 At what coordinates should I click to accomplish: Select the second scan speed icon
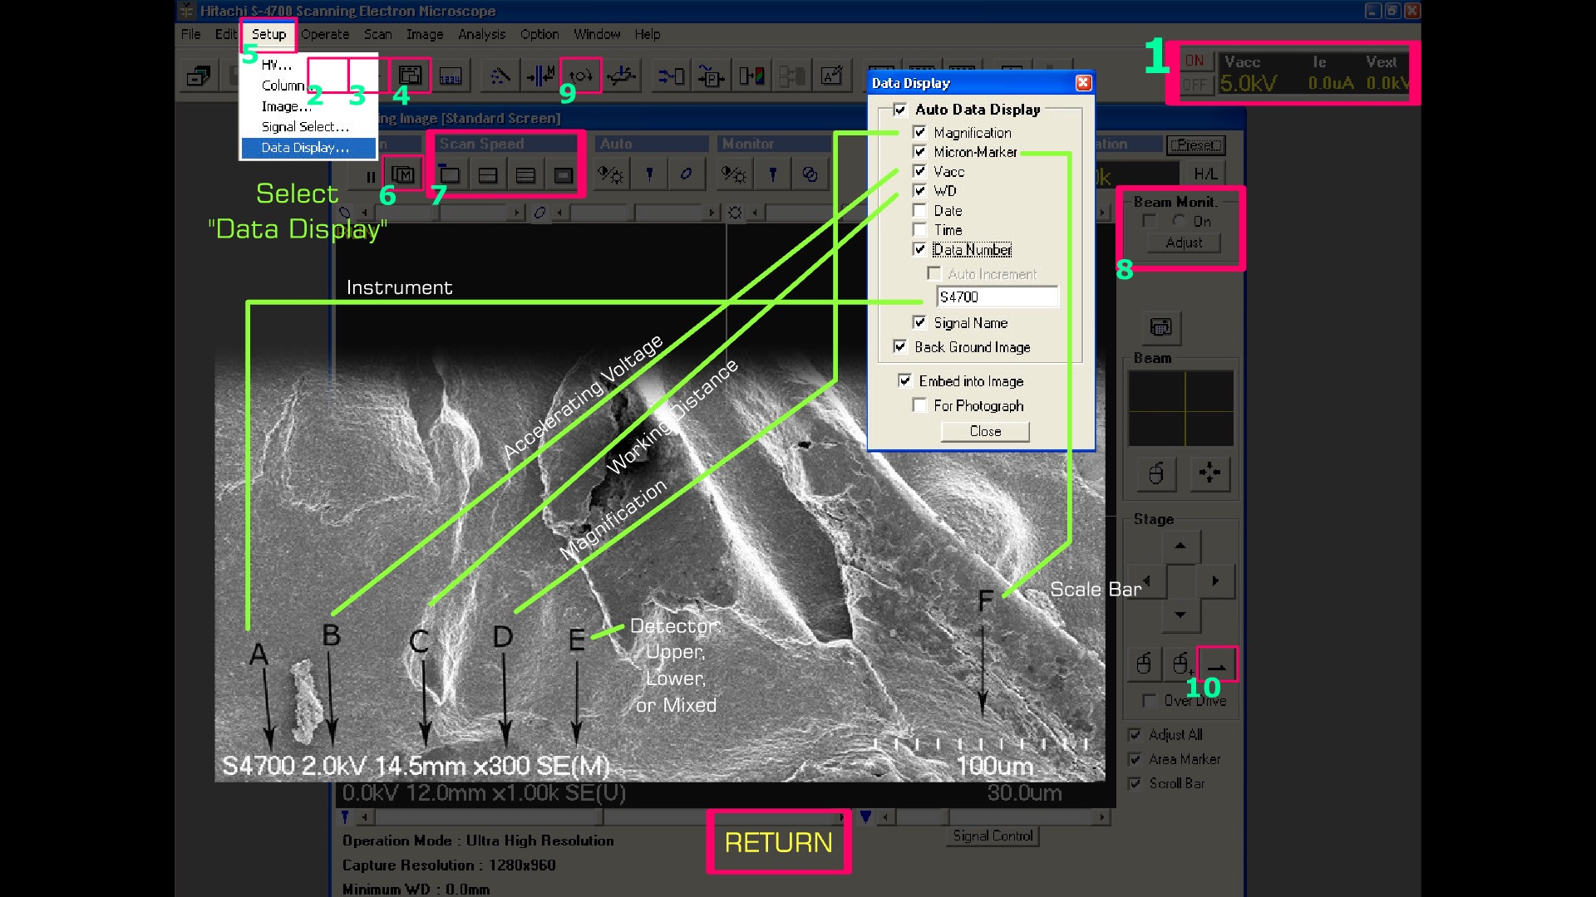[x=488, y=175]
